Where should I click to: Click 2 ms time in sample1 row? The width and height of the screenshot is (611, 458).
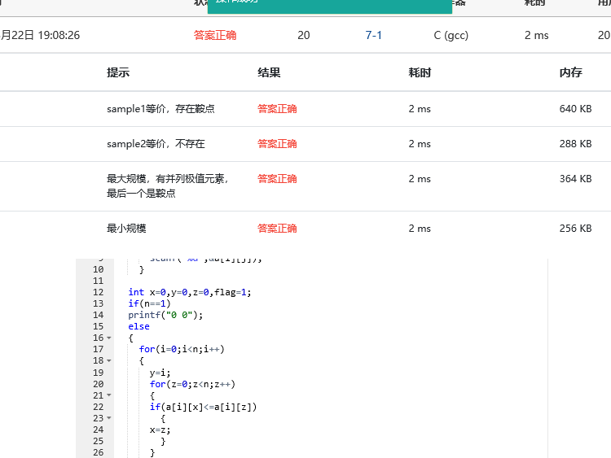click(x=420, y=108)
